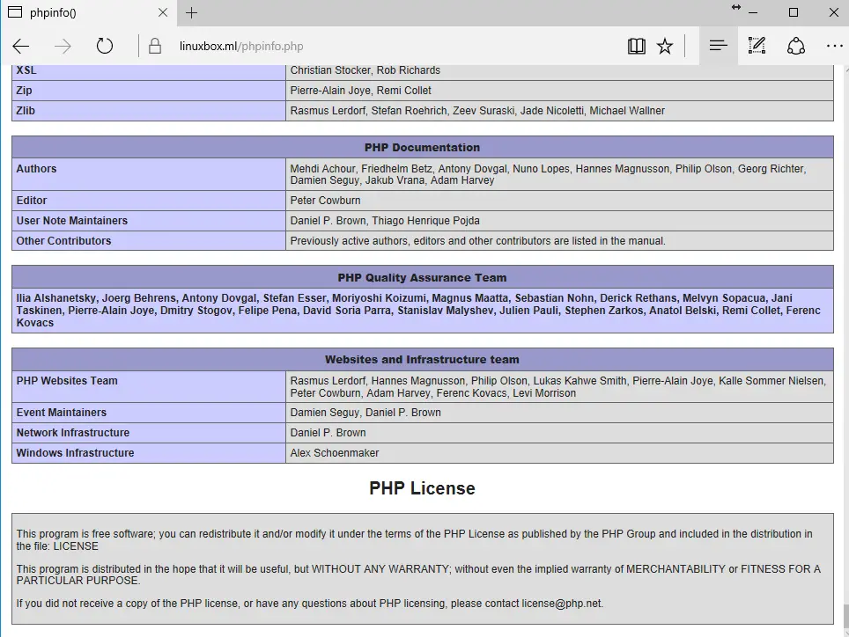The width and height of the screenshot is (849, 637).
Task: Click the Websites and Infrastructure team header
Action: 423,360
